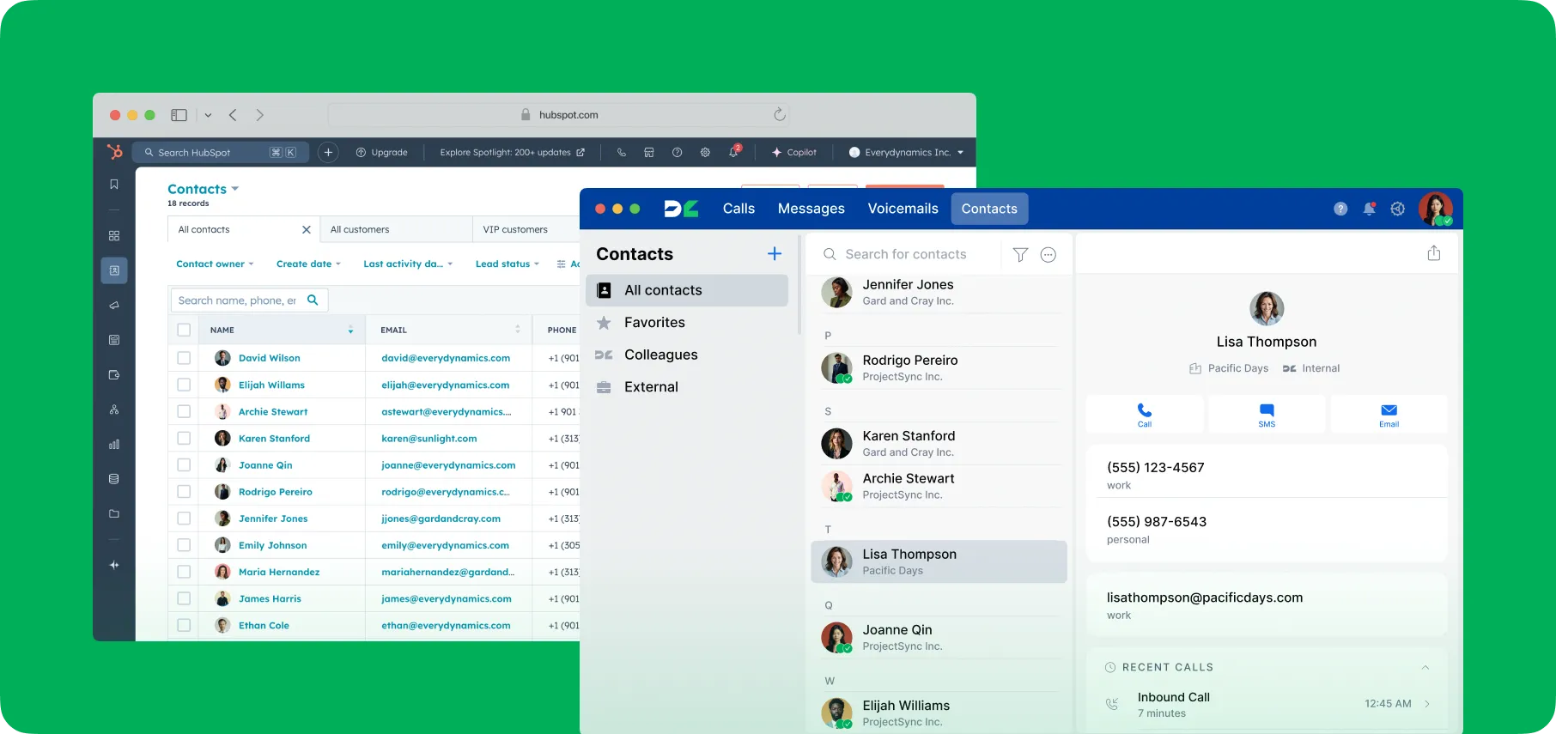Image resolution: width=1556 pixels, height=734 pixels.
Task: Click the SMS icon button
Action: tap(1267, 414)
